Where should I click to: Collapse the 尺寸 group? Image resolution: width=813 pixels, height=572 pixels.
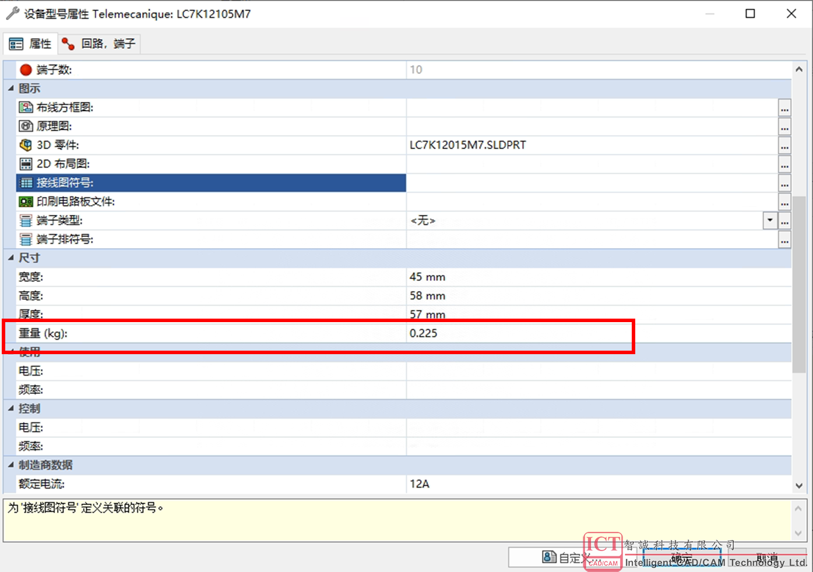pos(10,258)
